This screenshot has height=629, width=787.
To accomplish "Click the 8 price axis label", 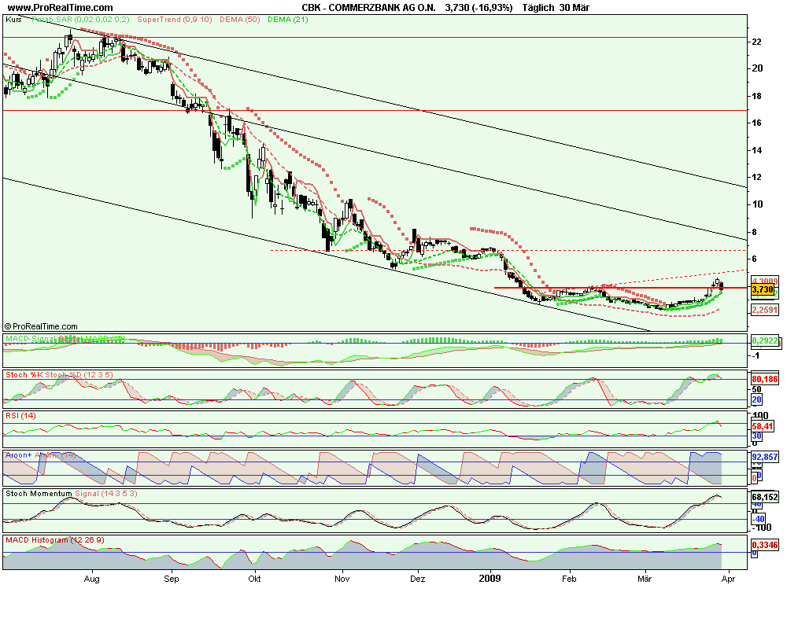I will [x=755, y=232].
